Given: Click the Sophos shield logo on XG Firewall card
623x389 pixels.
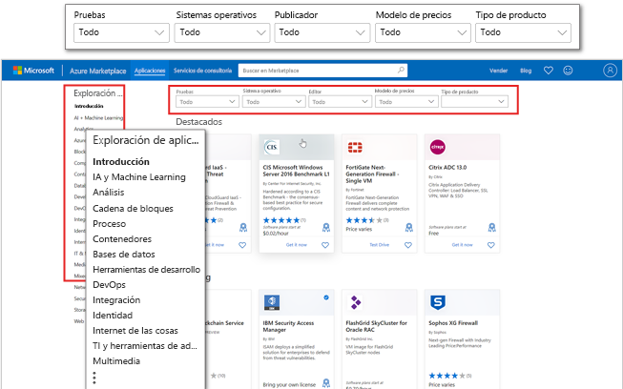Looking at the screenshot, I should point(438,302).
